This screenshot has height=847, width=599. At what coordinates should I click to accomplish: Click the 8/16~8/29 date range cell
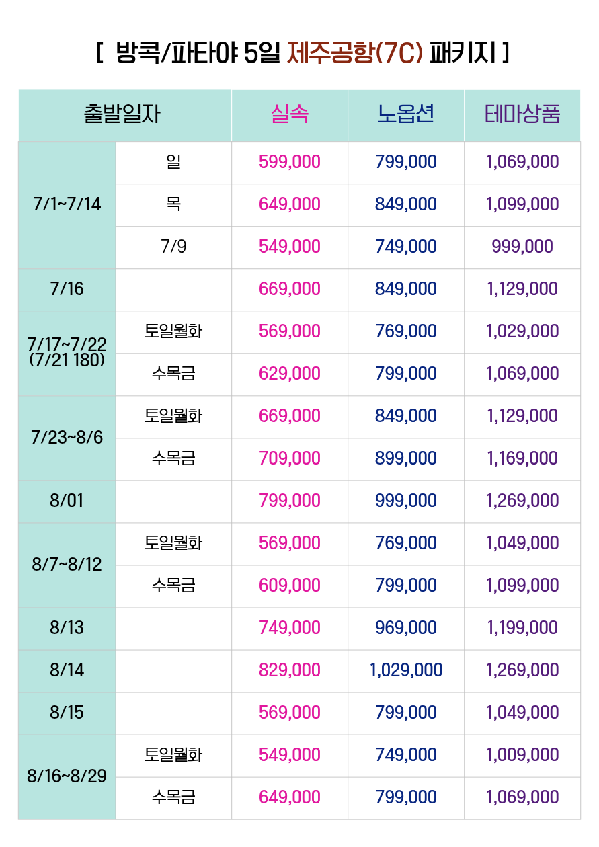coord(67,777)
